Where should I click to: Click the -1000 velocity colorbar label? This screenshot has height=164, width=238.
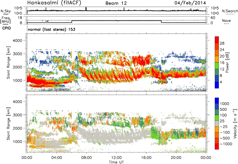(226, 144)
